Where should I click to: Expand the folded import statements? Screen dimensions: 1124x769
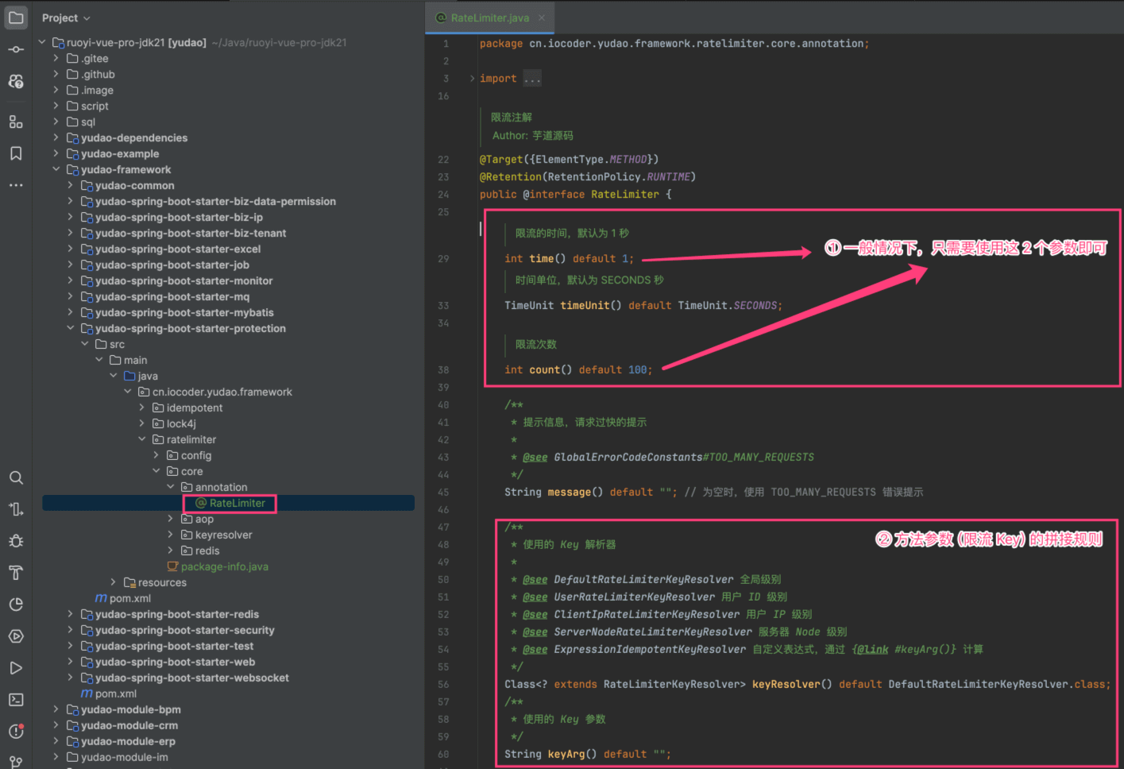coord(532,79)
